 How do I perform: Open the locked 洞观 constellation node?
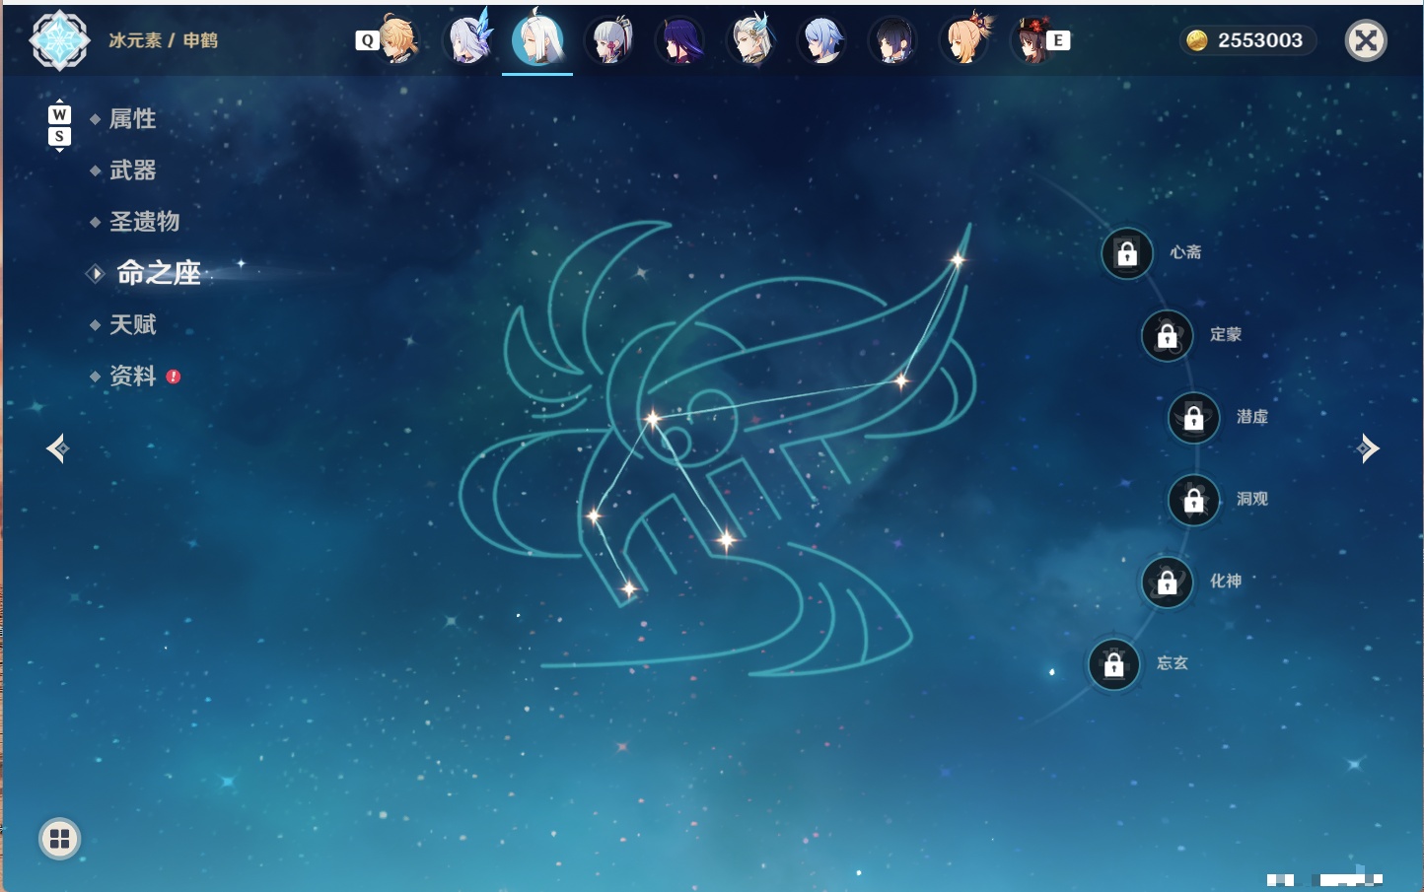tap(1194, 500)
